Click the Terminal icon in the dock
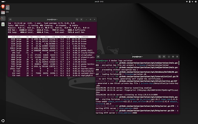Viewport: 198px width, 124px height. tap(3, 18)
